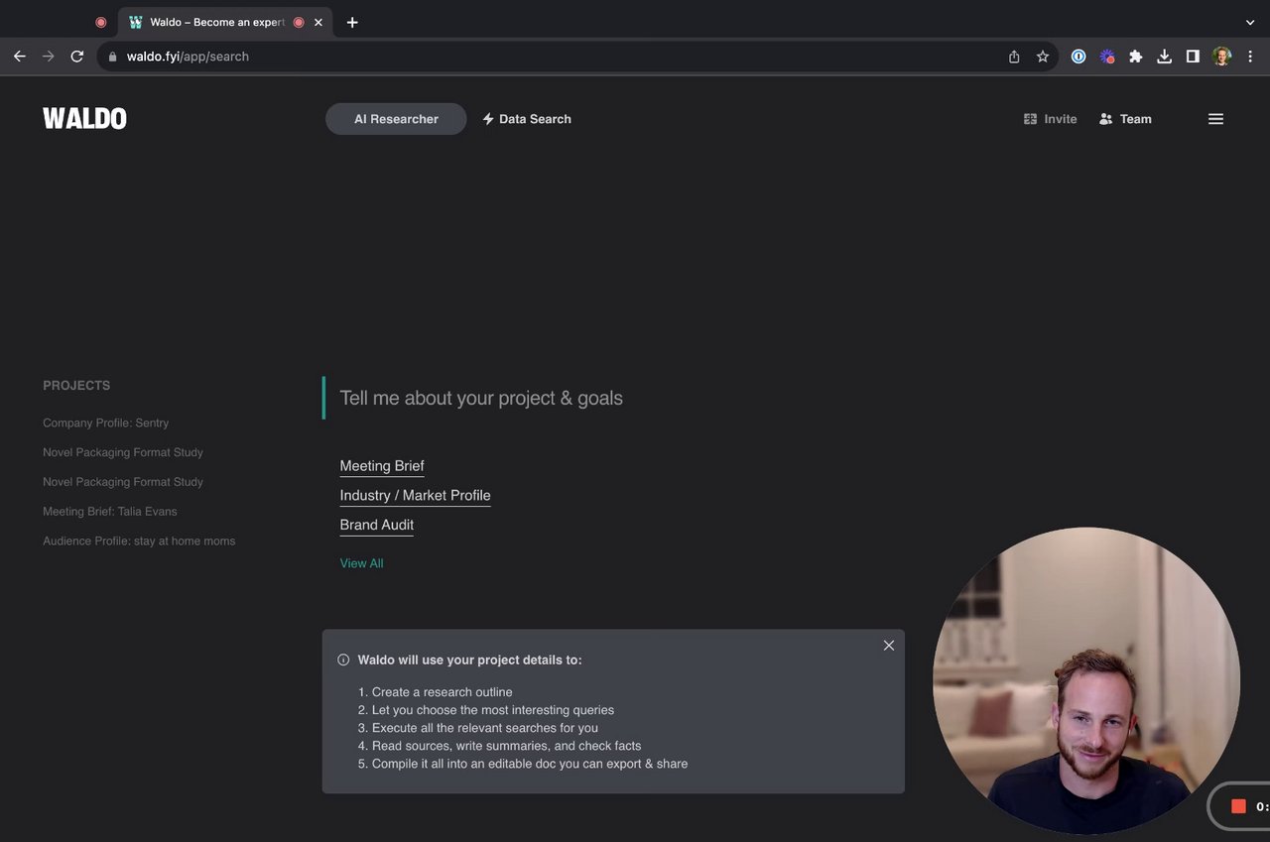This screenshot has height=842, width=1270.
Task: Open the Chrome profile avatar
Action: point(1222,57)
